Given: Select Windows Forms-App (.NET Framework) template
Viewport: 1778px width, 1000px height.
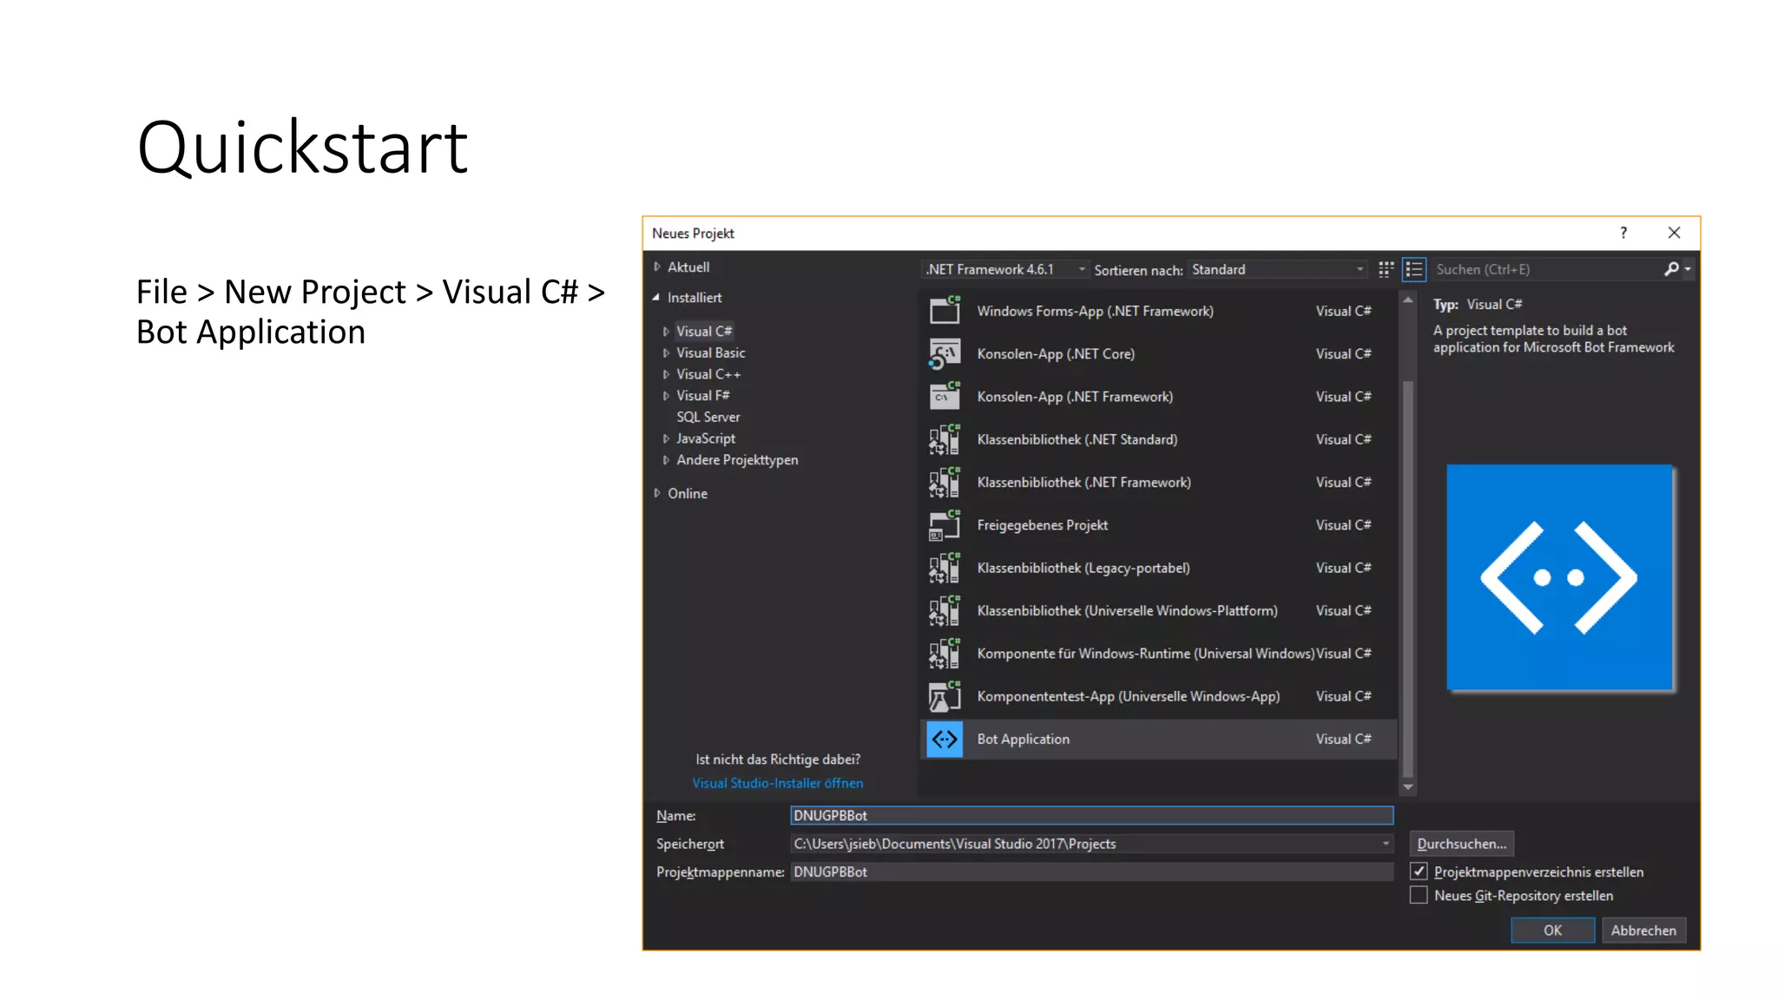Looking at the screenshot, I should (1159, 311).
